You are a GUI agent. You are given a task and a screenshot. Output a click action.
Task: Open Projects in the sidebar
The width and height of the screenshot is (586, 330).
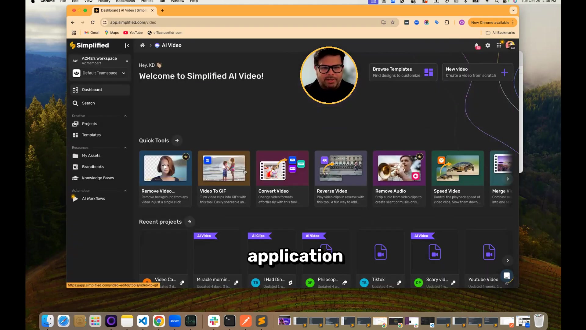coord(100,124)
